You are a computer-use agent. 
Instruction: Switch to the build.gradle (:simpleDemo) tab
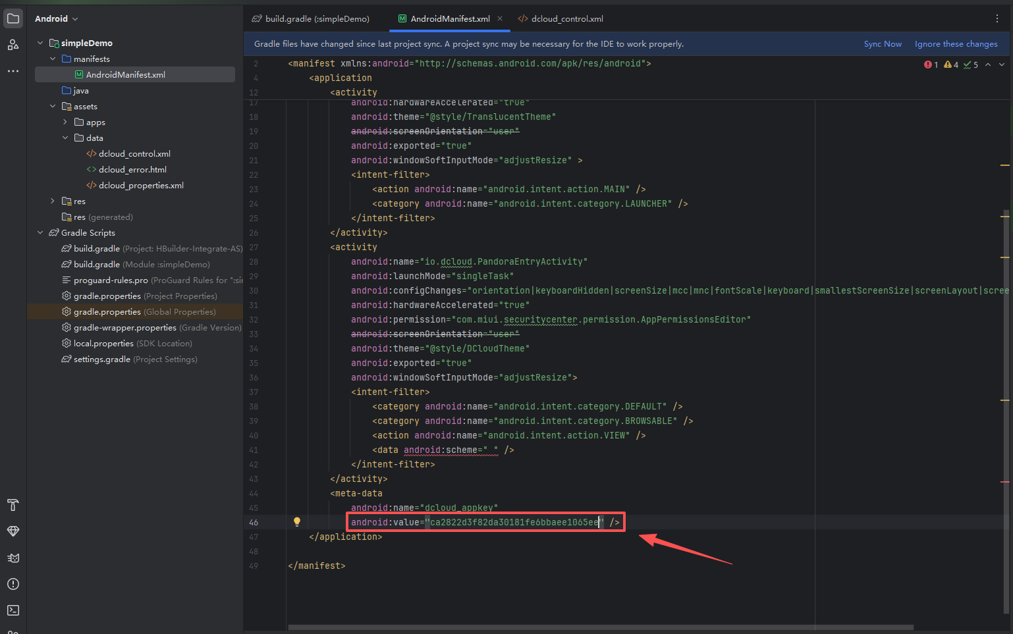pos(311,19)
